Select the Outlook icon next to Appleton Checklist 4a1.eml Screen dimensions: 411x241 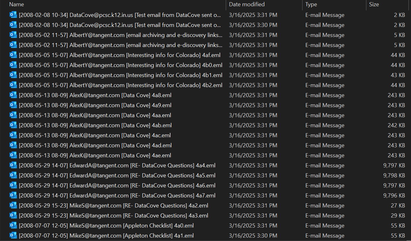tap(13, 235)
